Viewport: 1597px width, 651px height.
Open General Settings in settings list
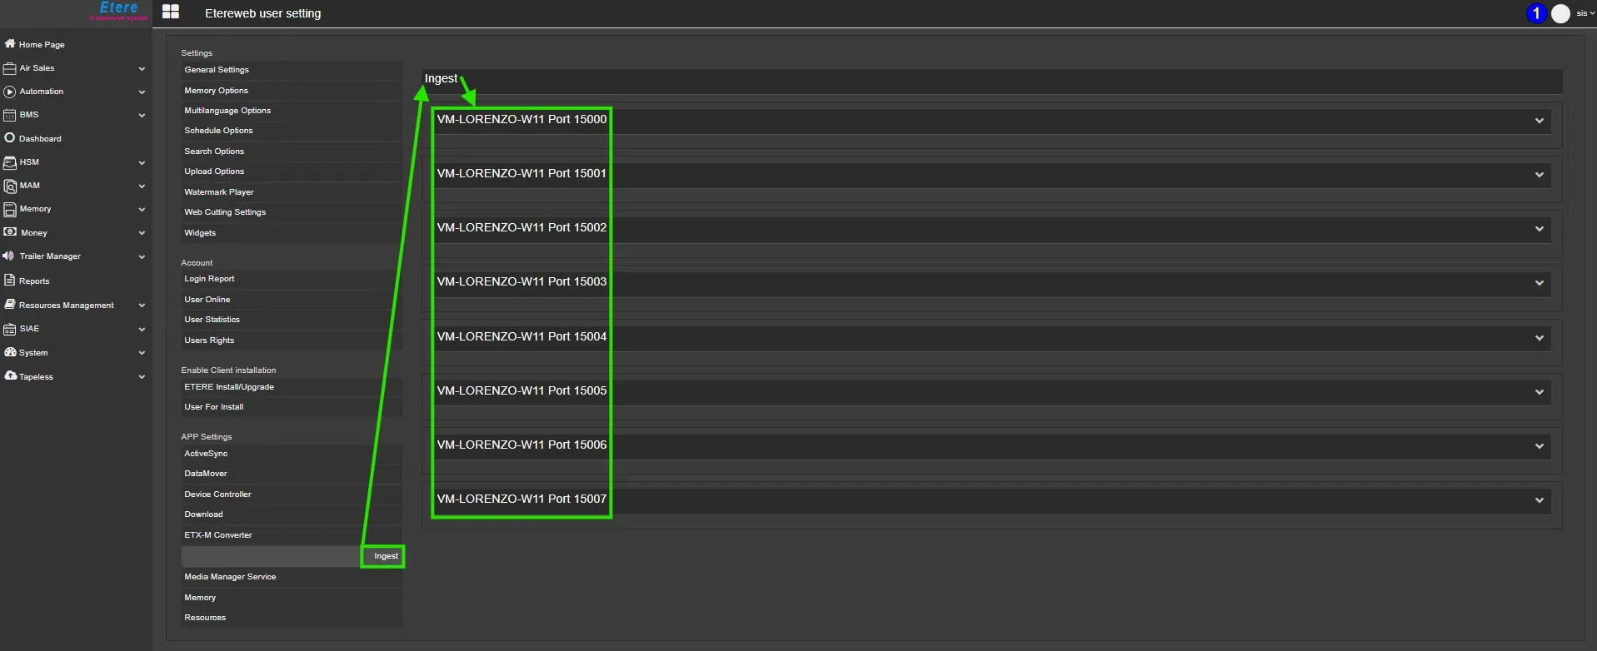[217, 70]
